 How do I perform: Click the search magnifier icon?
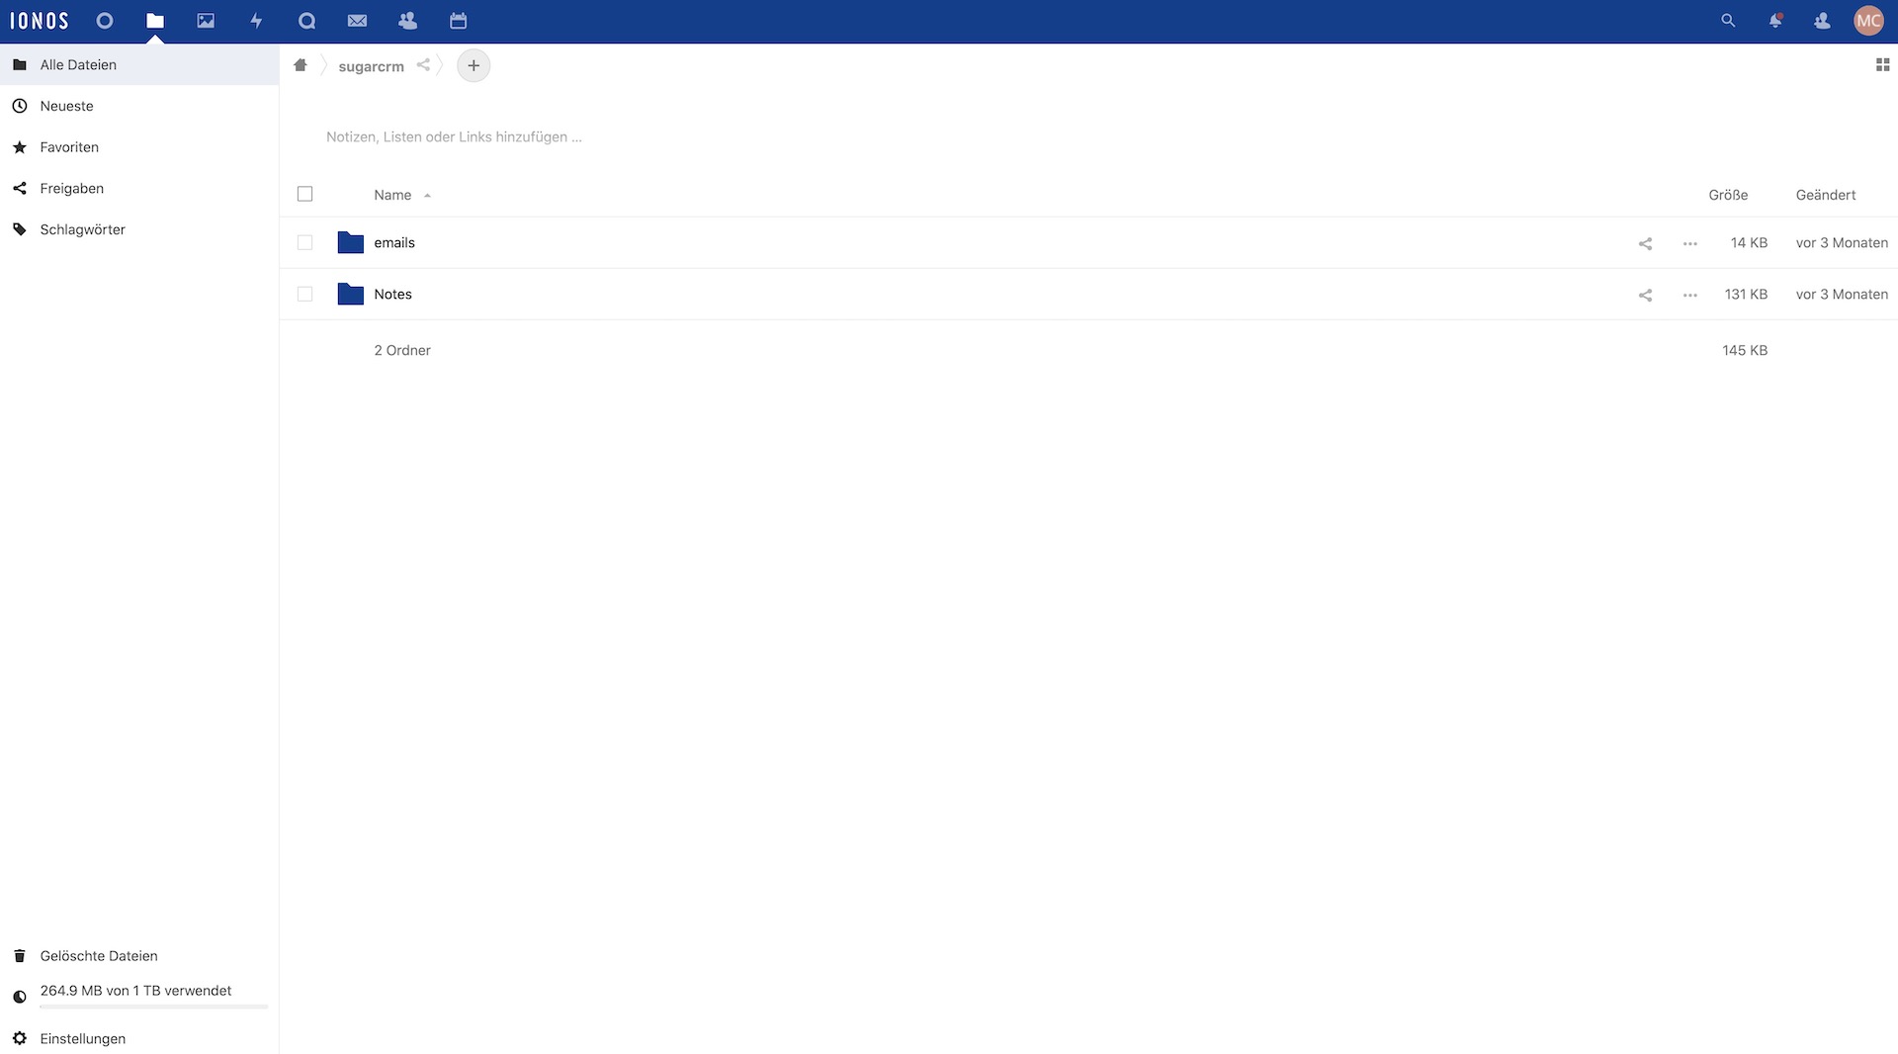click(1728, 21)
